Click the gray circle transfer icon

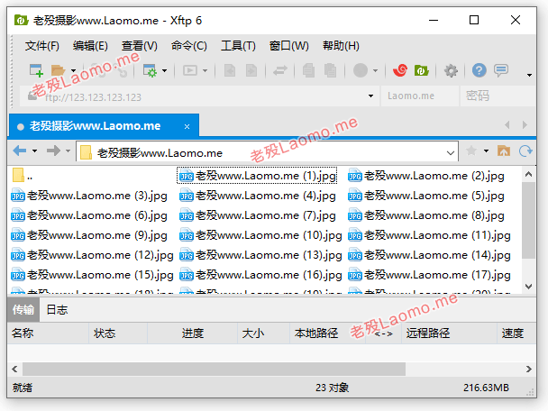(361, 70)
